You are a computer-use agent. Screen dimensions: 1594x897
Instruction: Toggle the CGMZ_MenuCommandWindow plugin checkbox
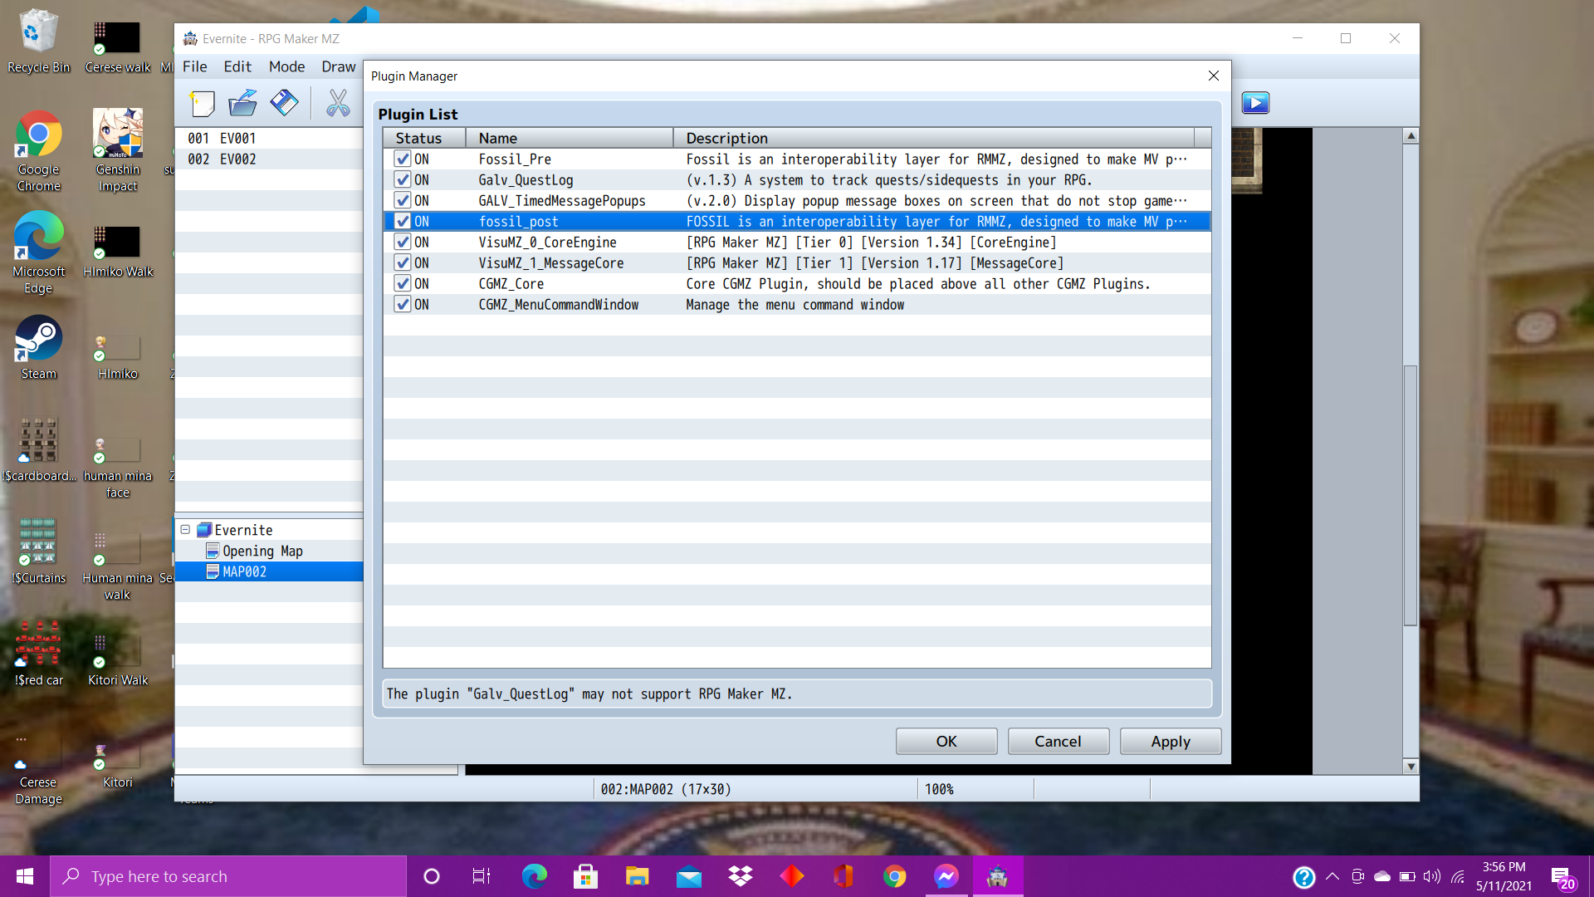click(403, 304)
